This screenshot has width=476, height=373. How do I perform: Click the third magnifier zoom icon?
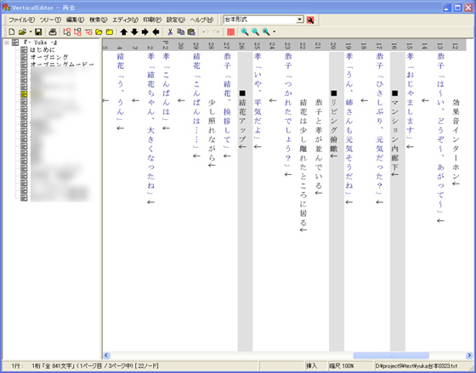pyautogui.click(x=266, y=31)
